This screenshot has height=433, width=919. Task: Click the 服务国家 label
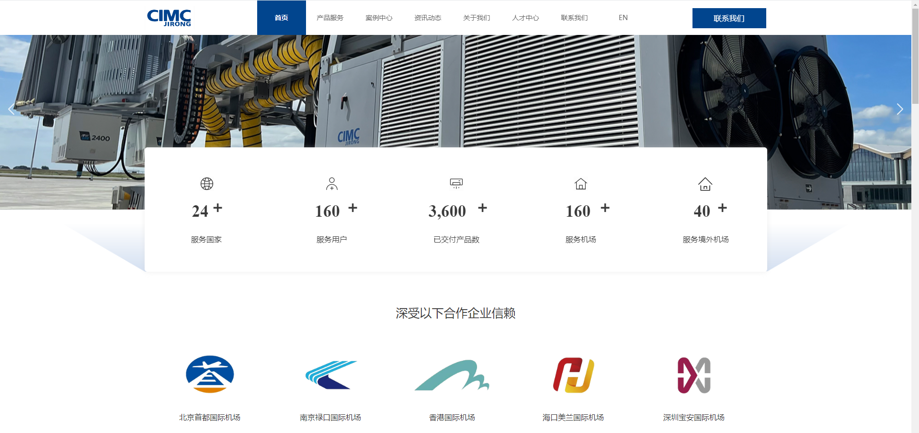[x=206, y=240]
